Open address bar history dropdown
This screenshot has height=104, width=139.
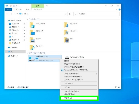coord(66,14)
